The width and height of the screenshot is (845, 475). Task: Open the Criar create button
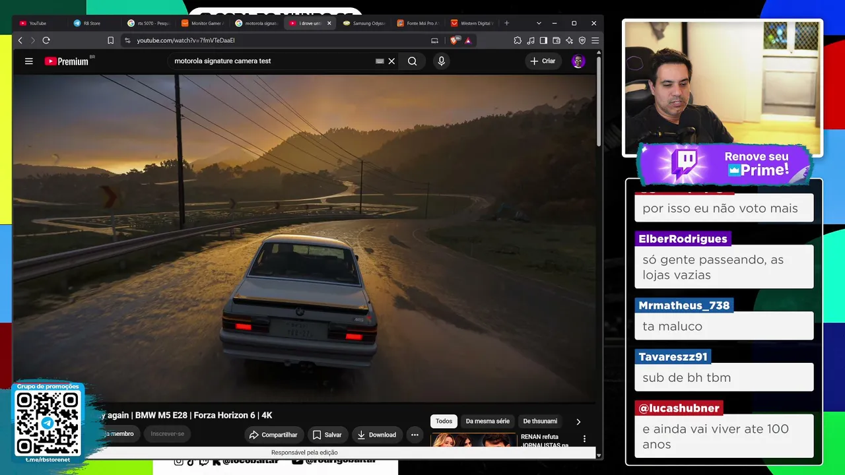click(x=542, y=61)
